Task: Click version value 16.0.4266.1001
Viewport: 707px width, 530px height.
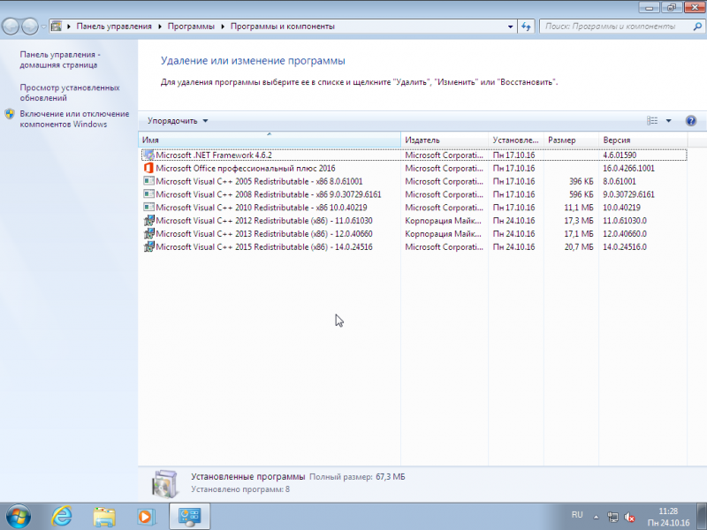Action: [628, 168]
